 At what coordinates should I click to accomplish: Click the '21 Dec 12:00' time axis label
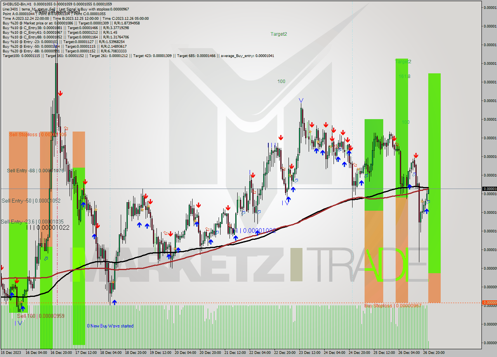click(x=235, y=353)
